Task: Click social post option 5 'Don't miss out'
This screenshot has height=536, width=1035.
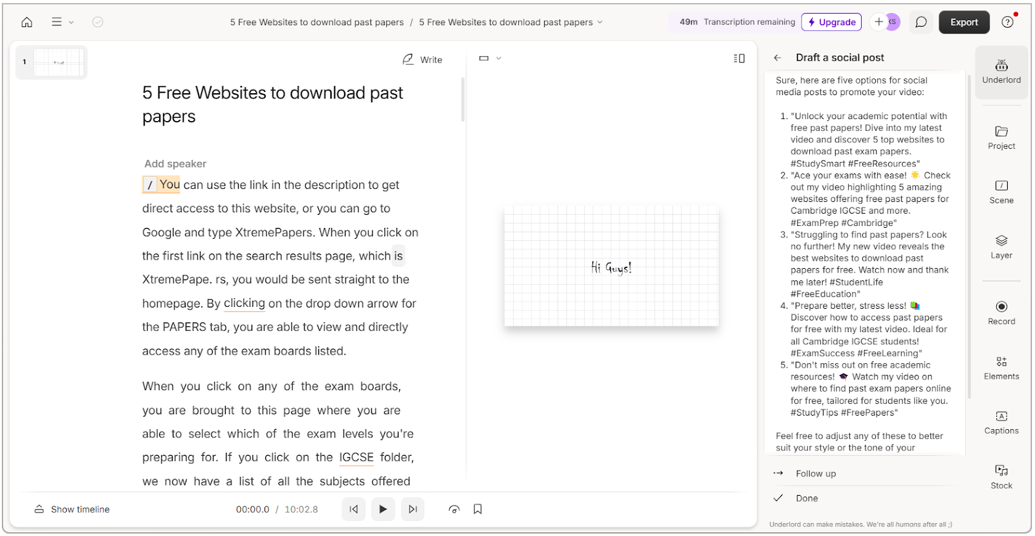Action: click(868, 388)
